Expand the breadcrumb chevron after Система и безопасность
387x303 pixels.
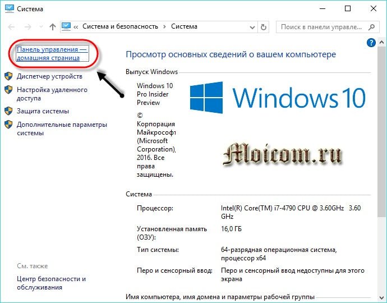coord(165,27)
